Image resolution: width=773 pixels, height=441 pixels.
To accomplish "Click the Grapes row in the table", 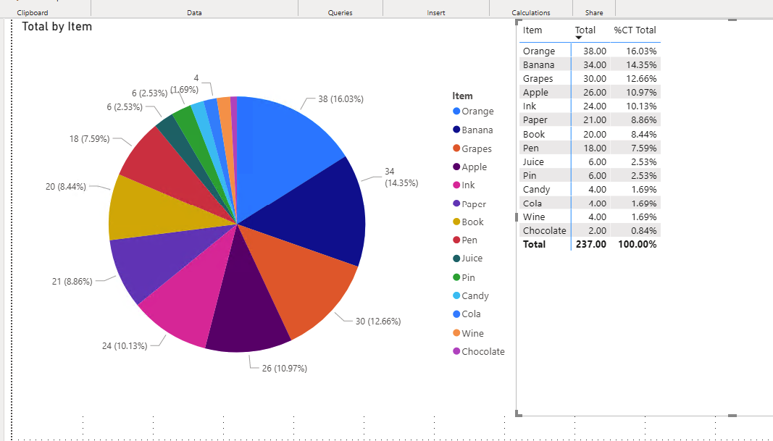I will click(590, 78).
